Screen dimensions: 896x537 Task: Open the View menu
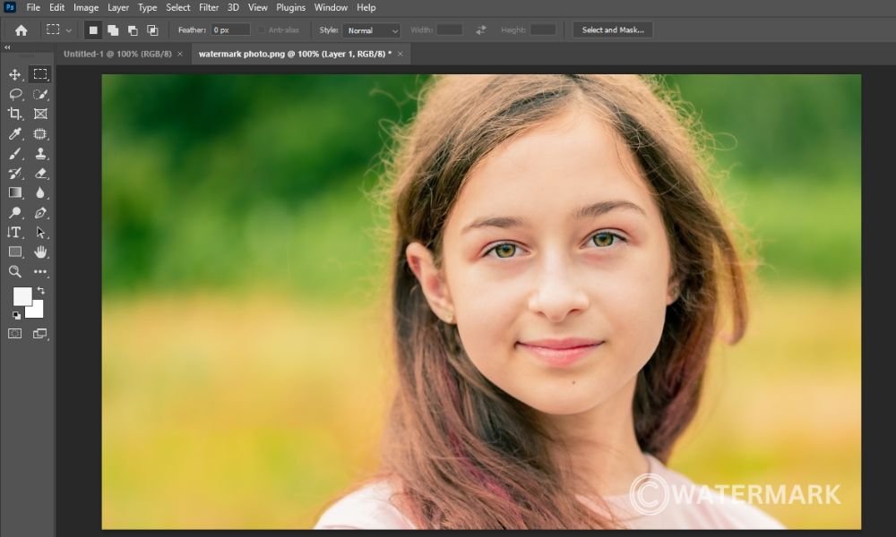pos(258,7)
